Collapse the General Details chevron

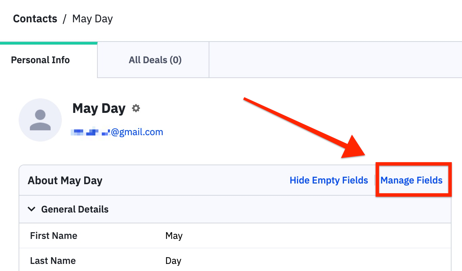pos(31,209)
